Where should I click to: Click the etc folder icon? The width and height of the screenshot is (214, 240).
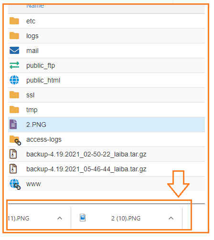14,21
